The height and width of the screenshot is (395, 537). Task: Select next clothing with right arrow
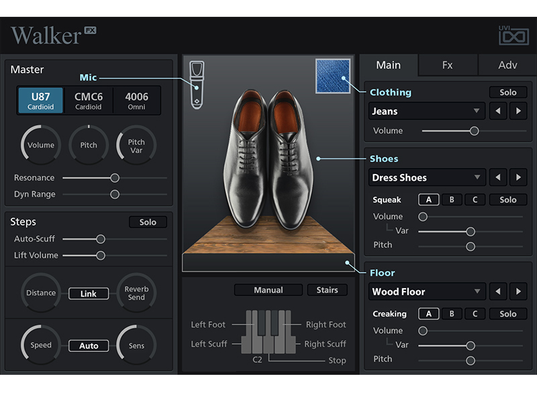point(518,111)
